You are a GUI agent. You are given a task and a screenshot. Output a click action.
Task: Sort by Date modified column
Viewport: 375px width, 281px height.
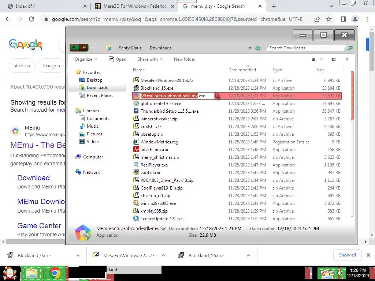click(x=242, y=70)
